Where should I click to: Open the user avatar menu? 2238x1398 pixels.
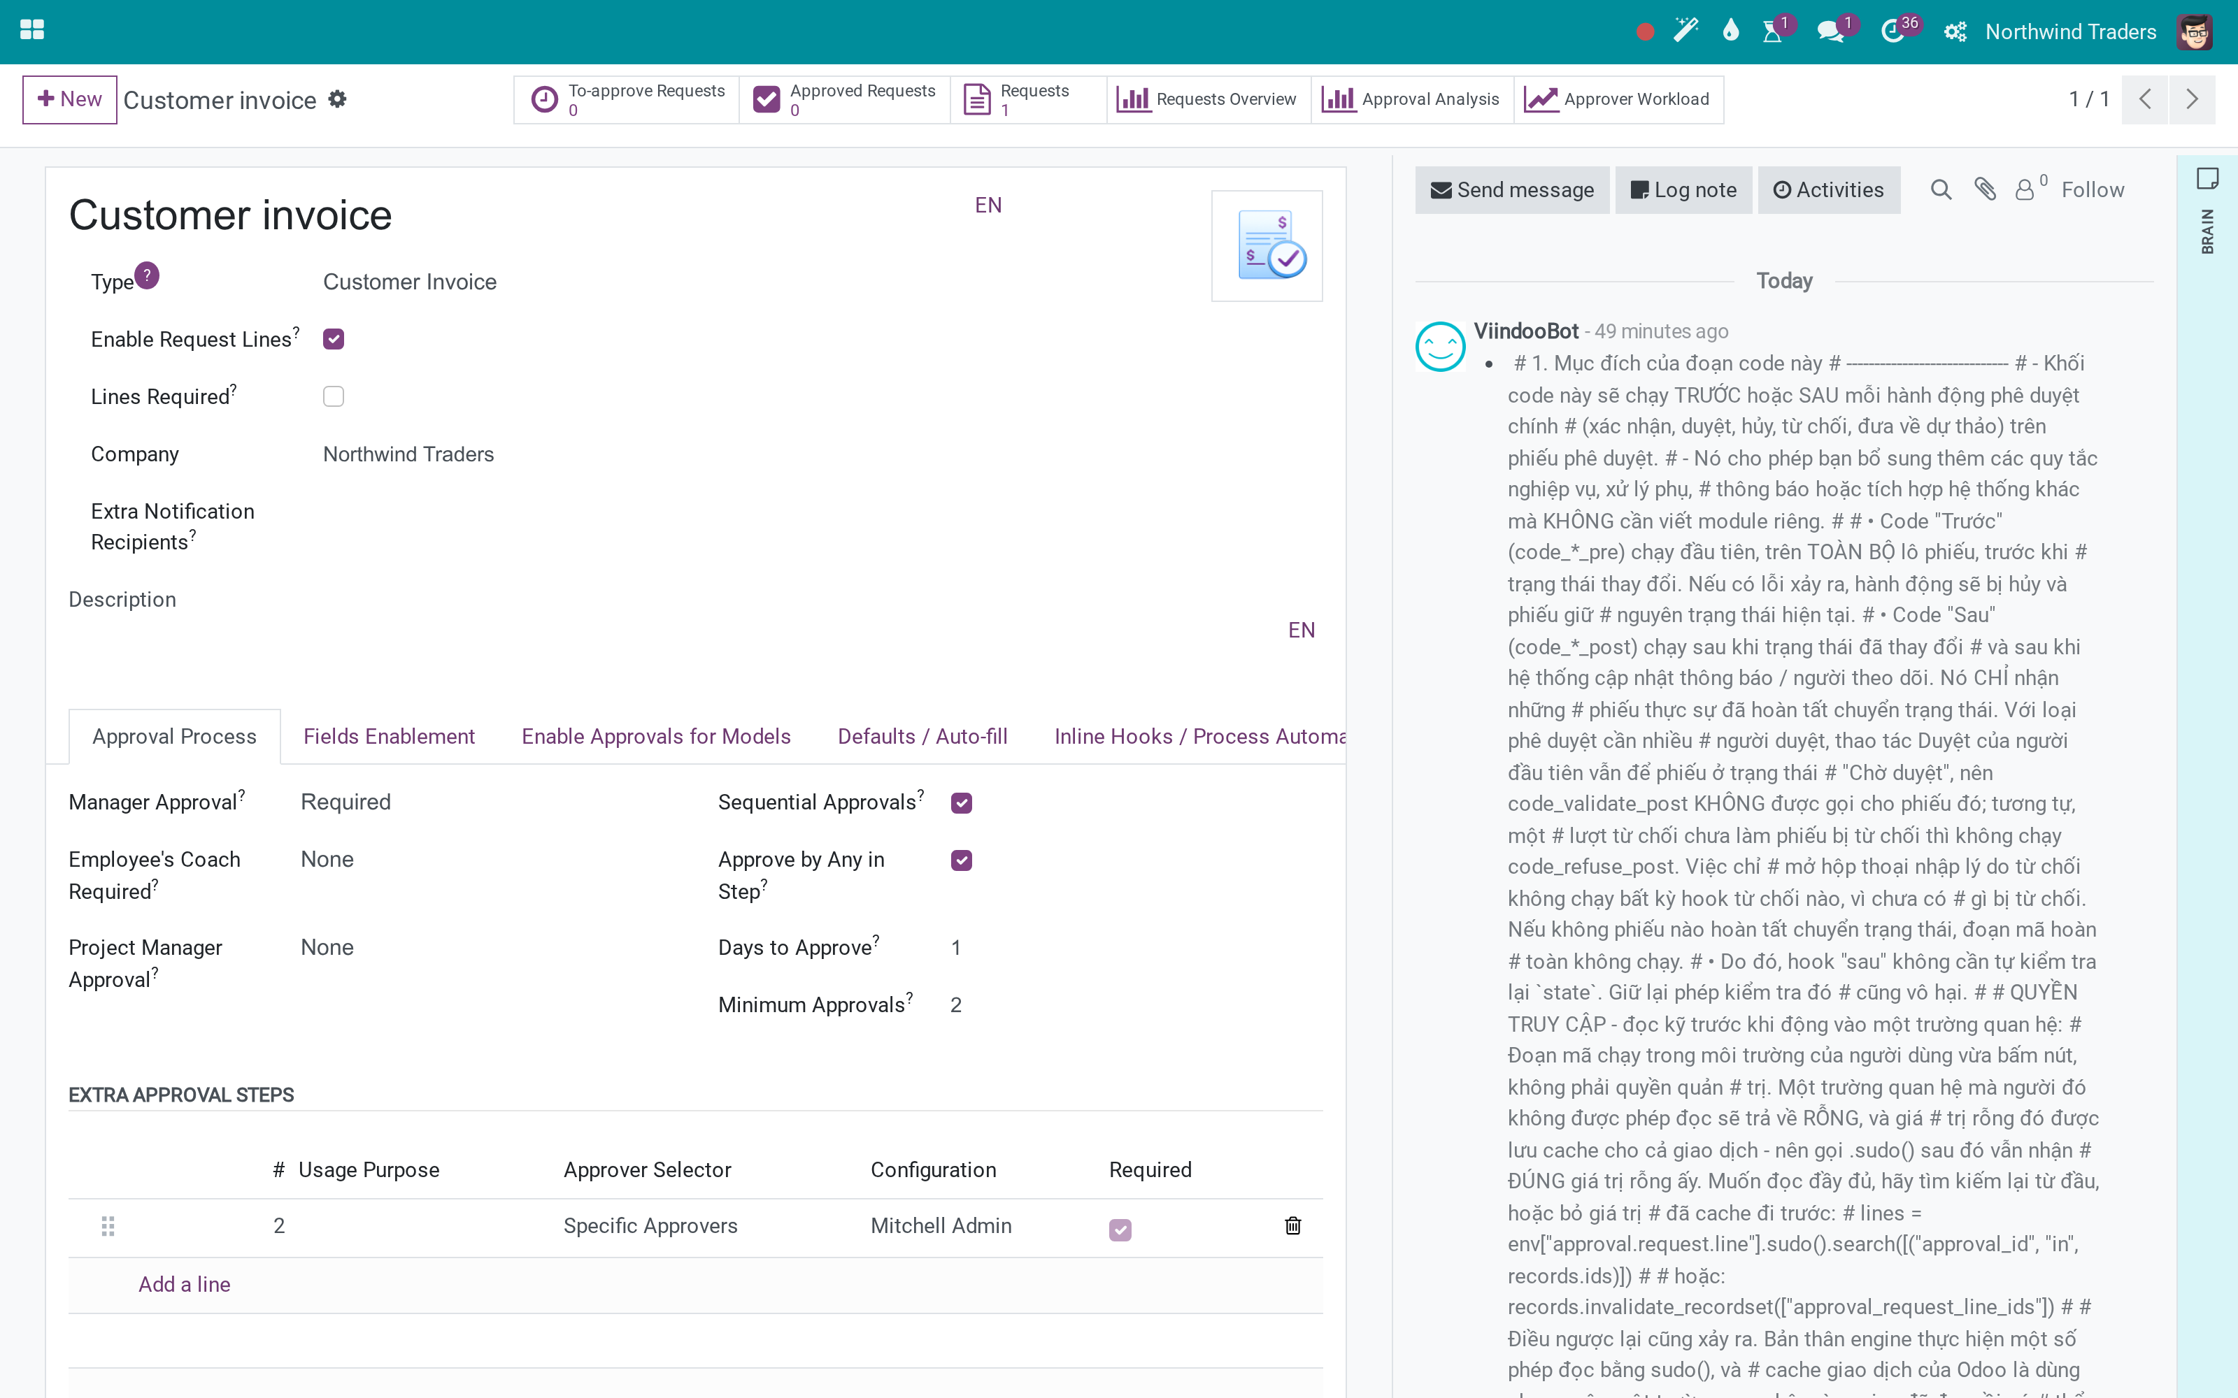(2195, 31)
